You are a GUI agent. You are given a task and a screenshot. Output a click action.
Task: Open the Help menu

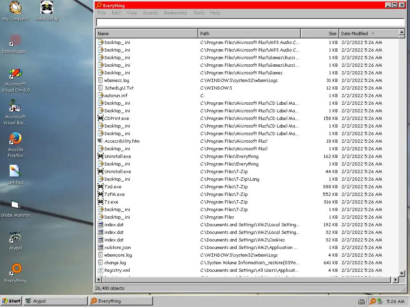215,13
